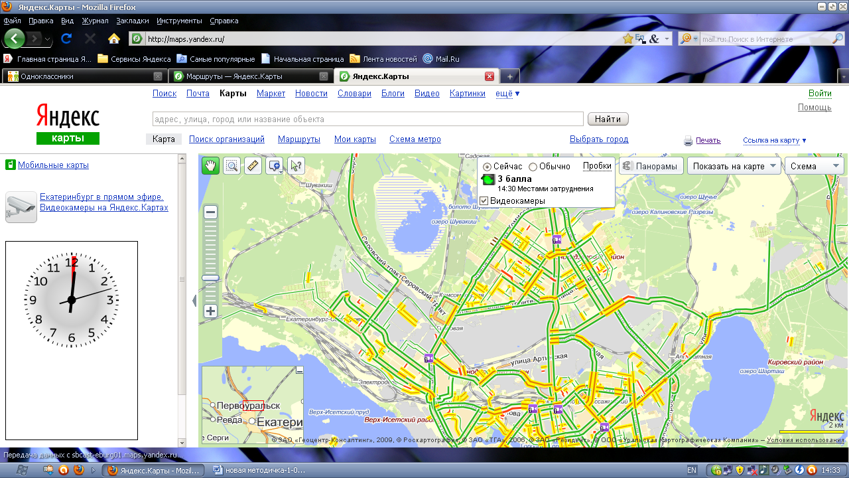Bookmark page with star icon

point(627,39)
